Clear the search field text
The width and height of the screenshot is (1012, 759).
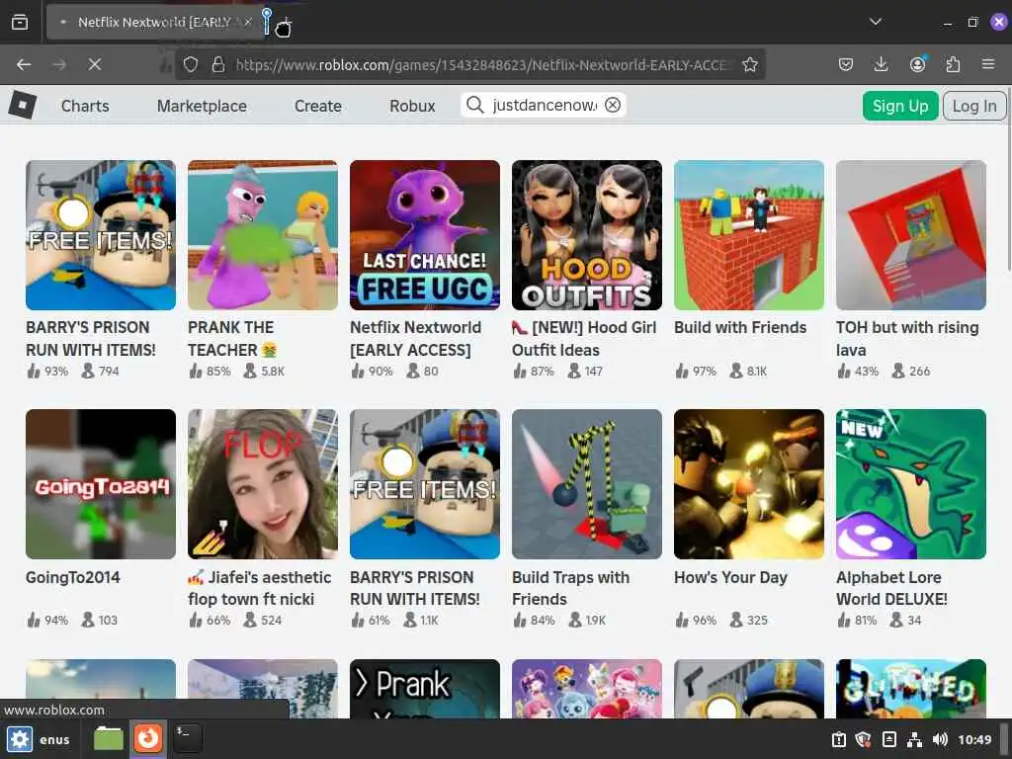613,105
